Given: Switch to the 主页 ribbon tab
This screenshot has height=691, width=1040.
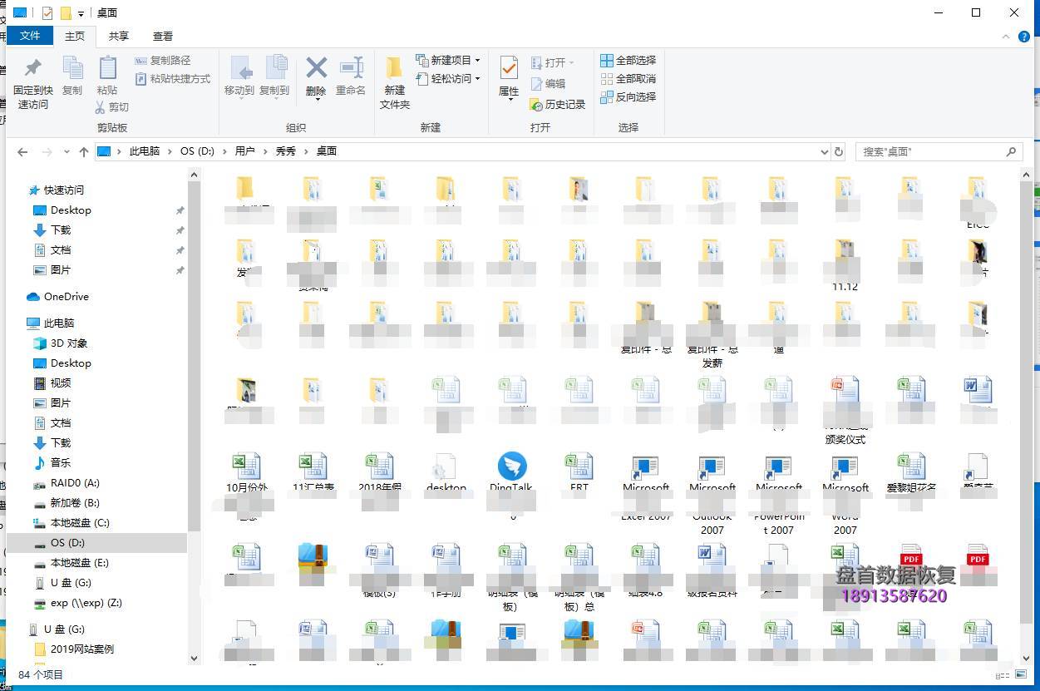Looking at the screenshot, I should coord(75,36).
